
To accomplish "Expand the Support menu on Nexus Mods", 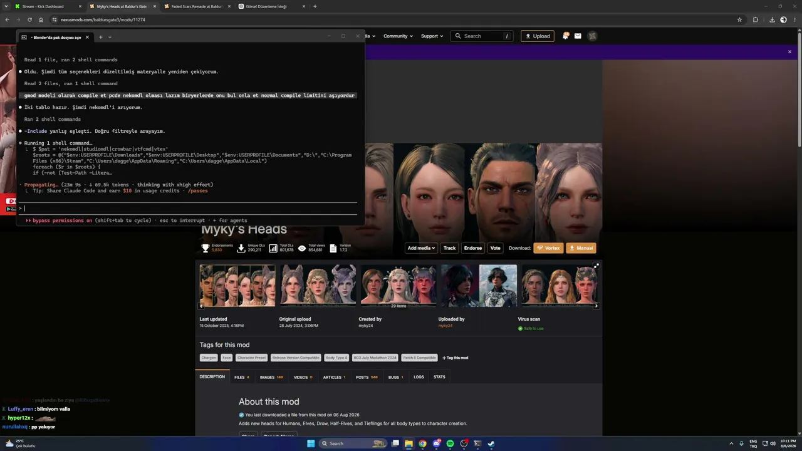I will click(432, 36).
